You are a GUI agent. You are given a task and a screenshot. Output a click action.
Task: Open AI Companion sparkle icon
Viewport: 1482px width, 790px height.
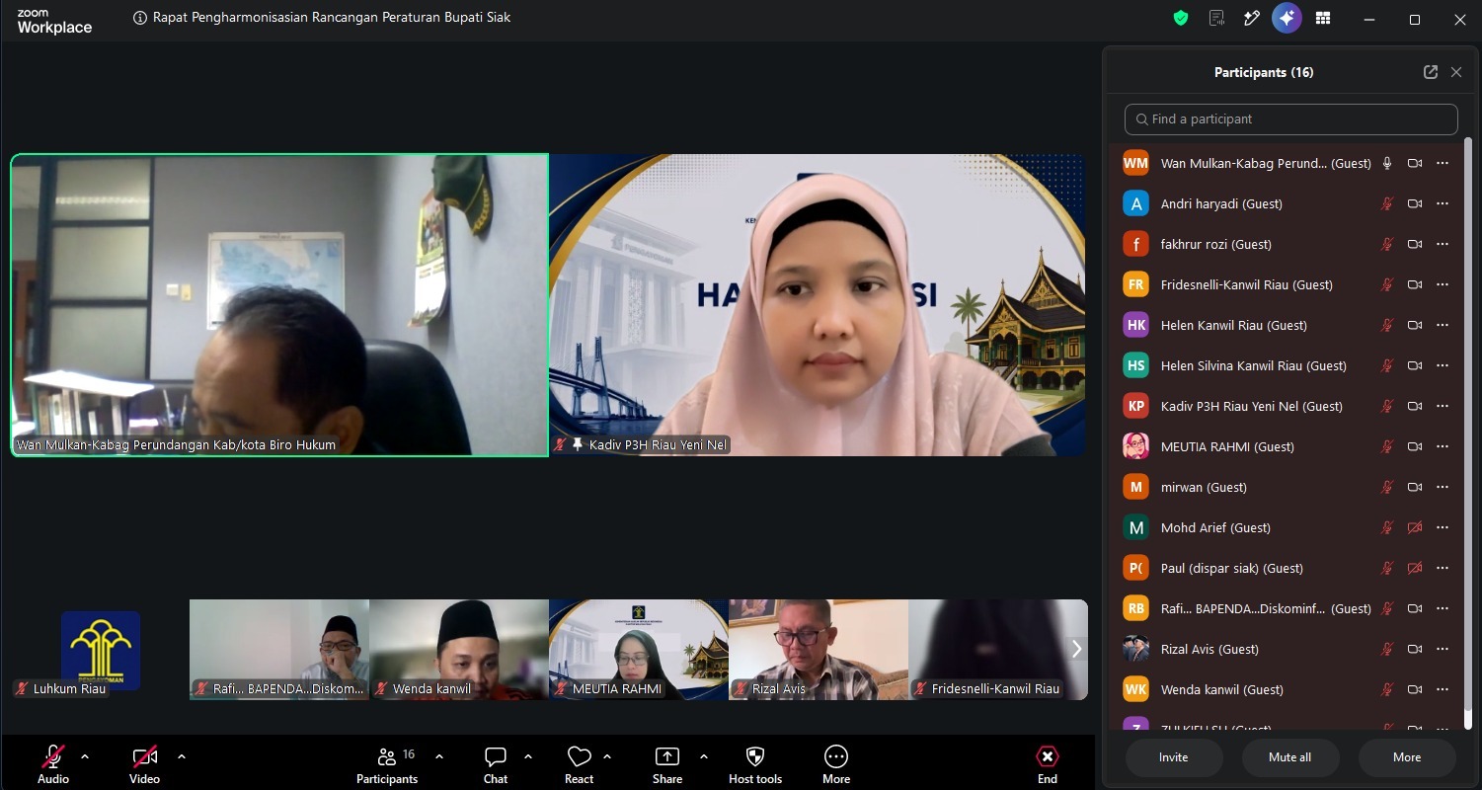[x=1287, y=18]
